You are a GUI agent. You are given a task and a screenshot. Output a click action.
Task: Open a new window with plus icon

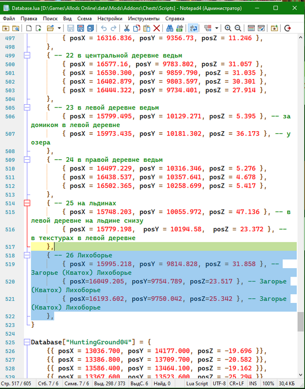point(38,29)
